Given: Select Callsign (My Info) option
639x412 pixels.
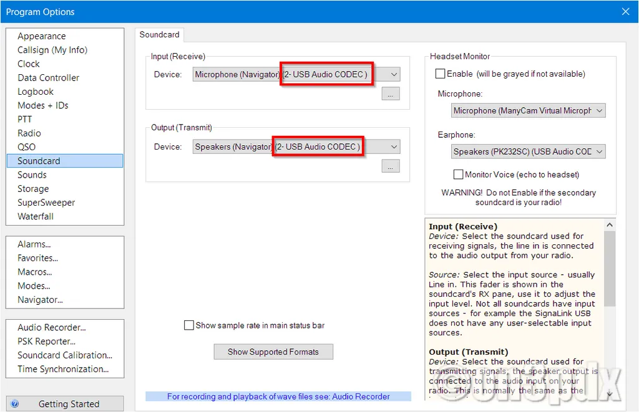Looking at the screenshot, I should coord(52,50).
